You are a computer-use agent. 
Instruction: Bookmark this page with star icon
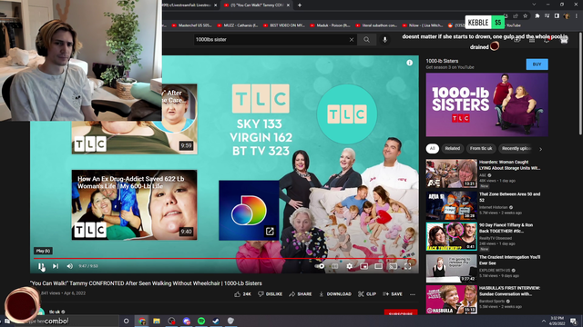(x=525, y=16)
